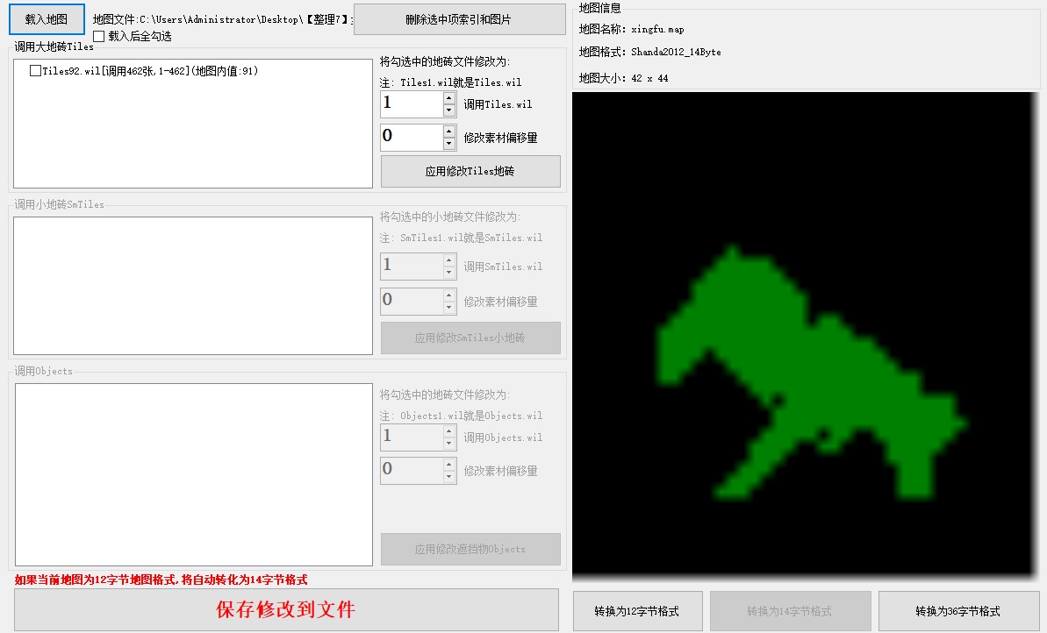Decrease the 调用Tiles.wil number with down arrow
The image size is (1047, 633).
tap(449, 111)
